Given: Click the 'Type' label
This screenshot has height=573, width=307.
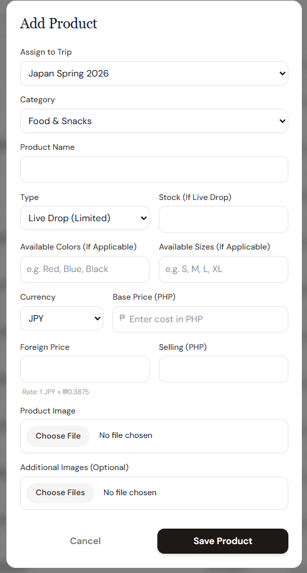Looking at the screenshot, I should 29,197.
